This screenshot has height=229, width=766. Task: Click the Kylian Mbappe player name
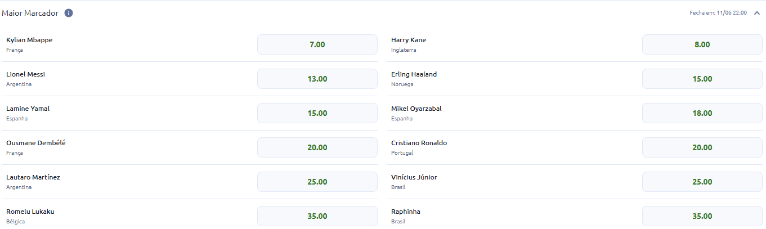pos(29,40)
